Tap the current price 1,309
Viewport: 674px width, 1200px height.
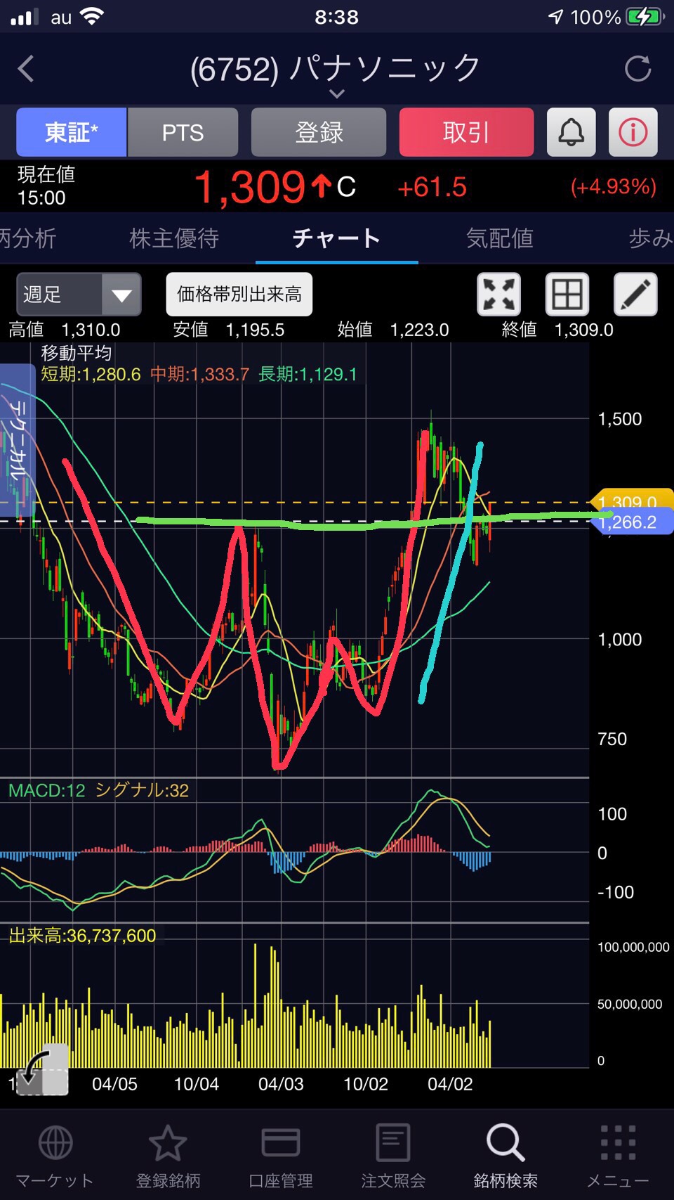point(250,187)
